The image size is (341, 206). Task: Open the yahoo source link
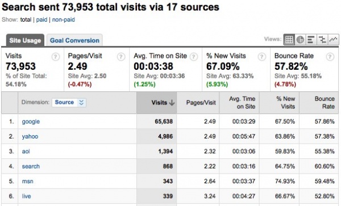pyautogui.click(x=30, y=137)
